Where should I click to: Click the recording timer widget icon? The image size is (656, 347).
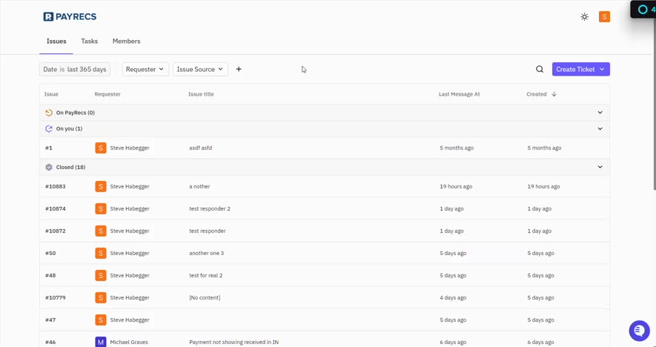[x=643, y=9]
